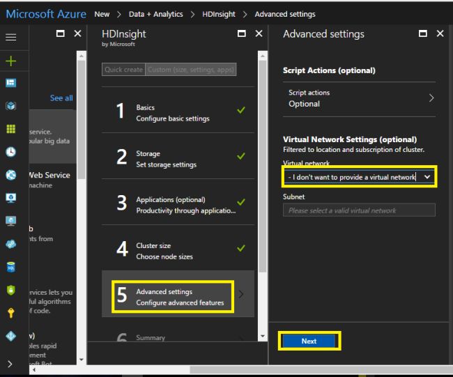Open the App Services globe icon
453x377 pixels.
[10, 175]
